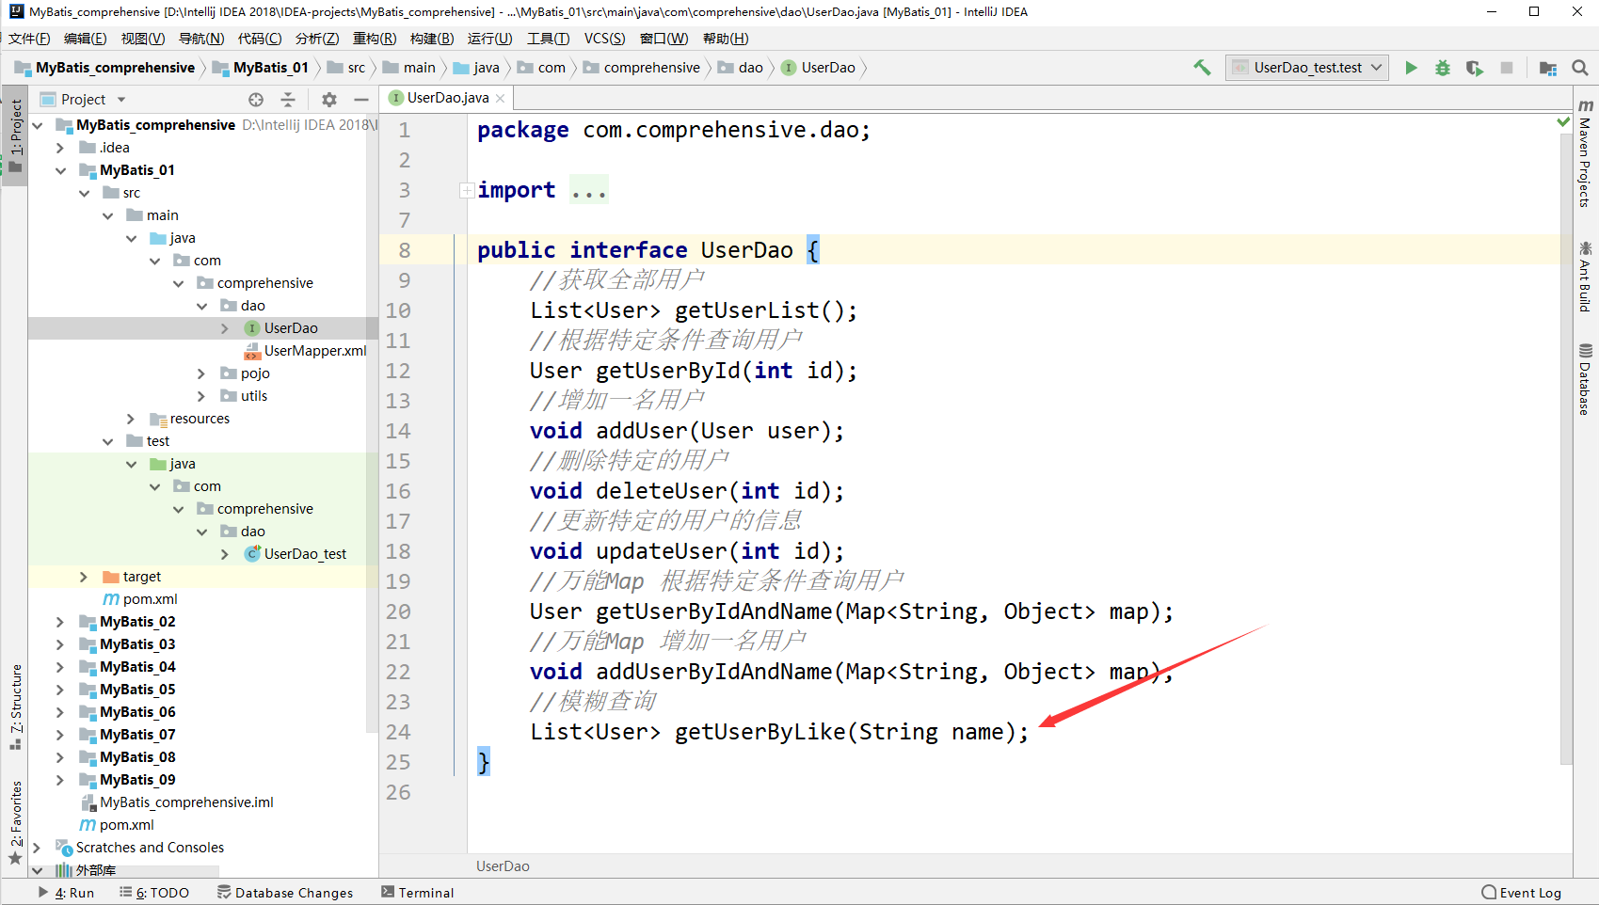Build the project with the hammer icon

pyautogui.click(x=1202, y=68)
